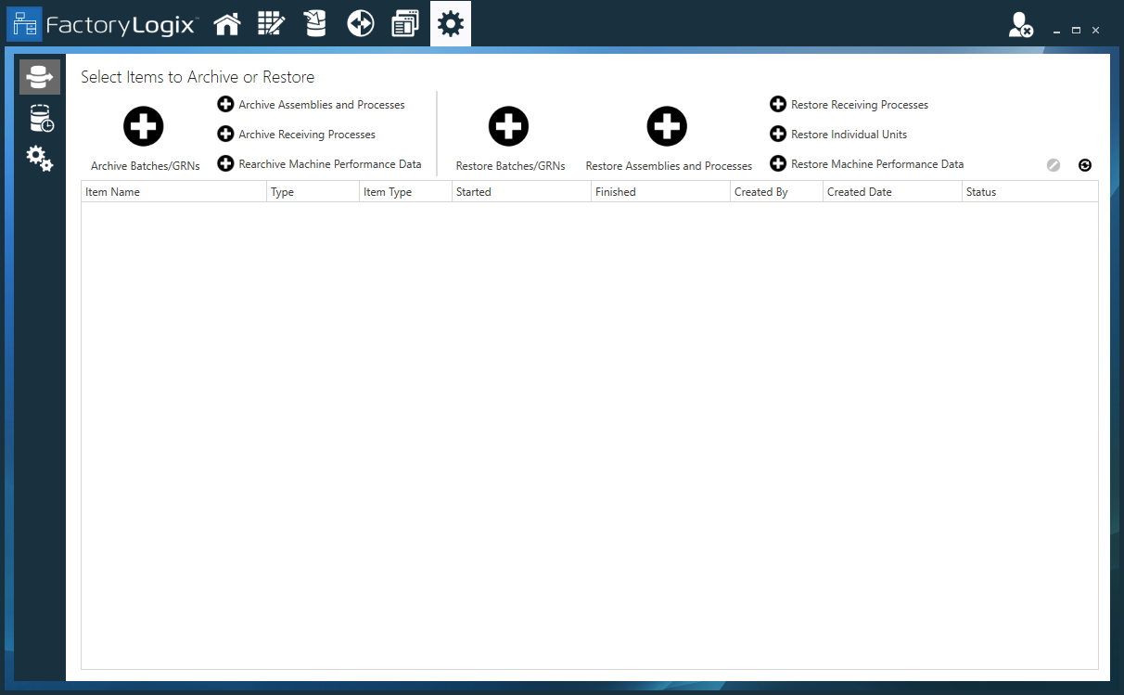Click the refresh icon above the Status column
Image resolution: width=1124 pixels, height=695 pixels.
coord(1085,164)
